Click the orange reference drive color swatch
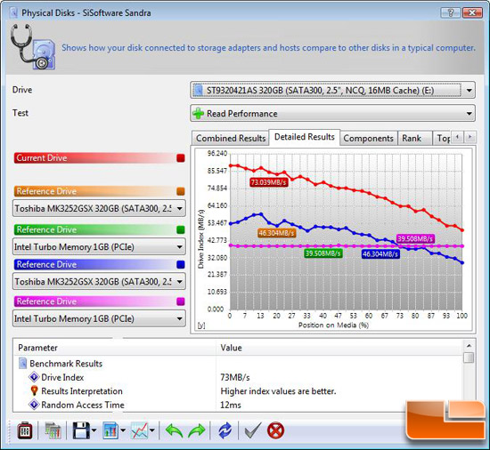The height and width of the screenshot is (450, 490). pos(181,191)
